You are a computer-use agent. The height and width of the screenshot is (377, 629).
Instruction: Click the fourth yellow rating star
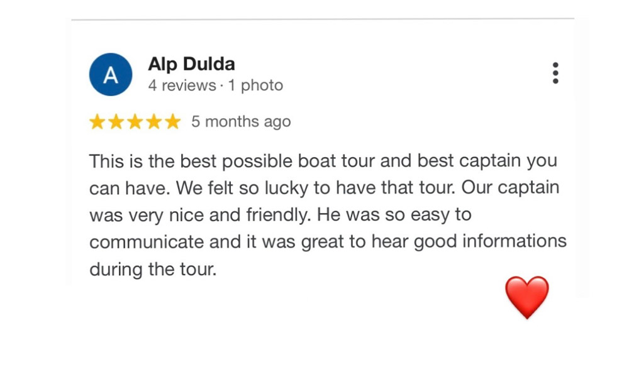click(153, 122)
